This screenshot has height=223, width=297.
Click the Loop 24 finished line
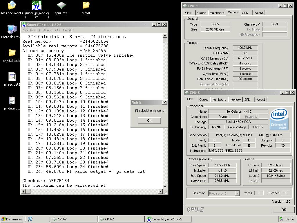68,167
